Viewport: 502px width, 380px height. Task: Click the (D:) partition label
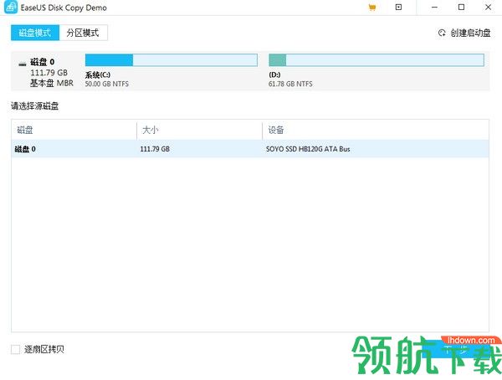click(274, 75)
